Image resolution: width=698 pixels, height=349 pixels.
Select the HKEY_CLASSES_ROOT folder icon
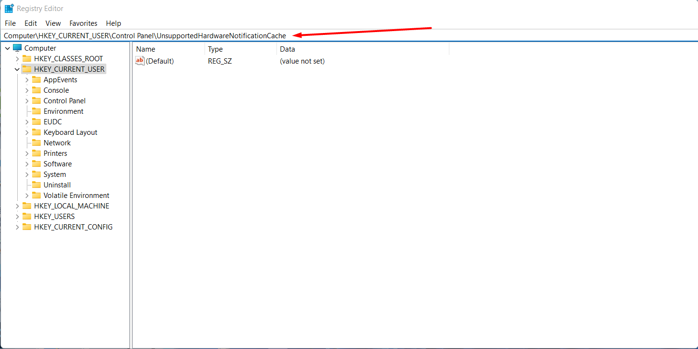[27, 59]
